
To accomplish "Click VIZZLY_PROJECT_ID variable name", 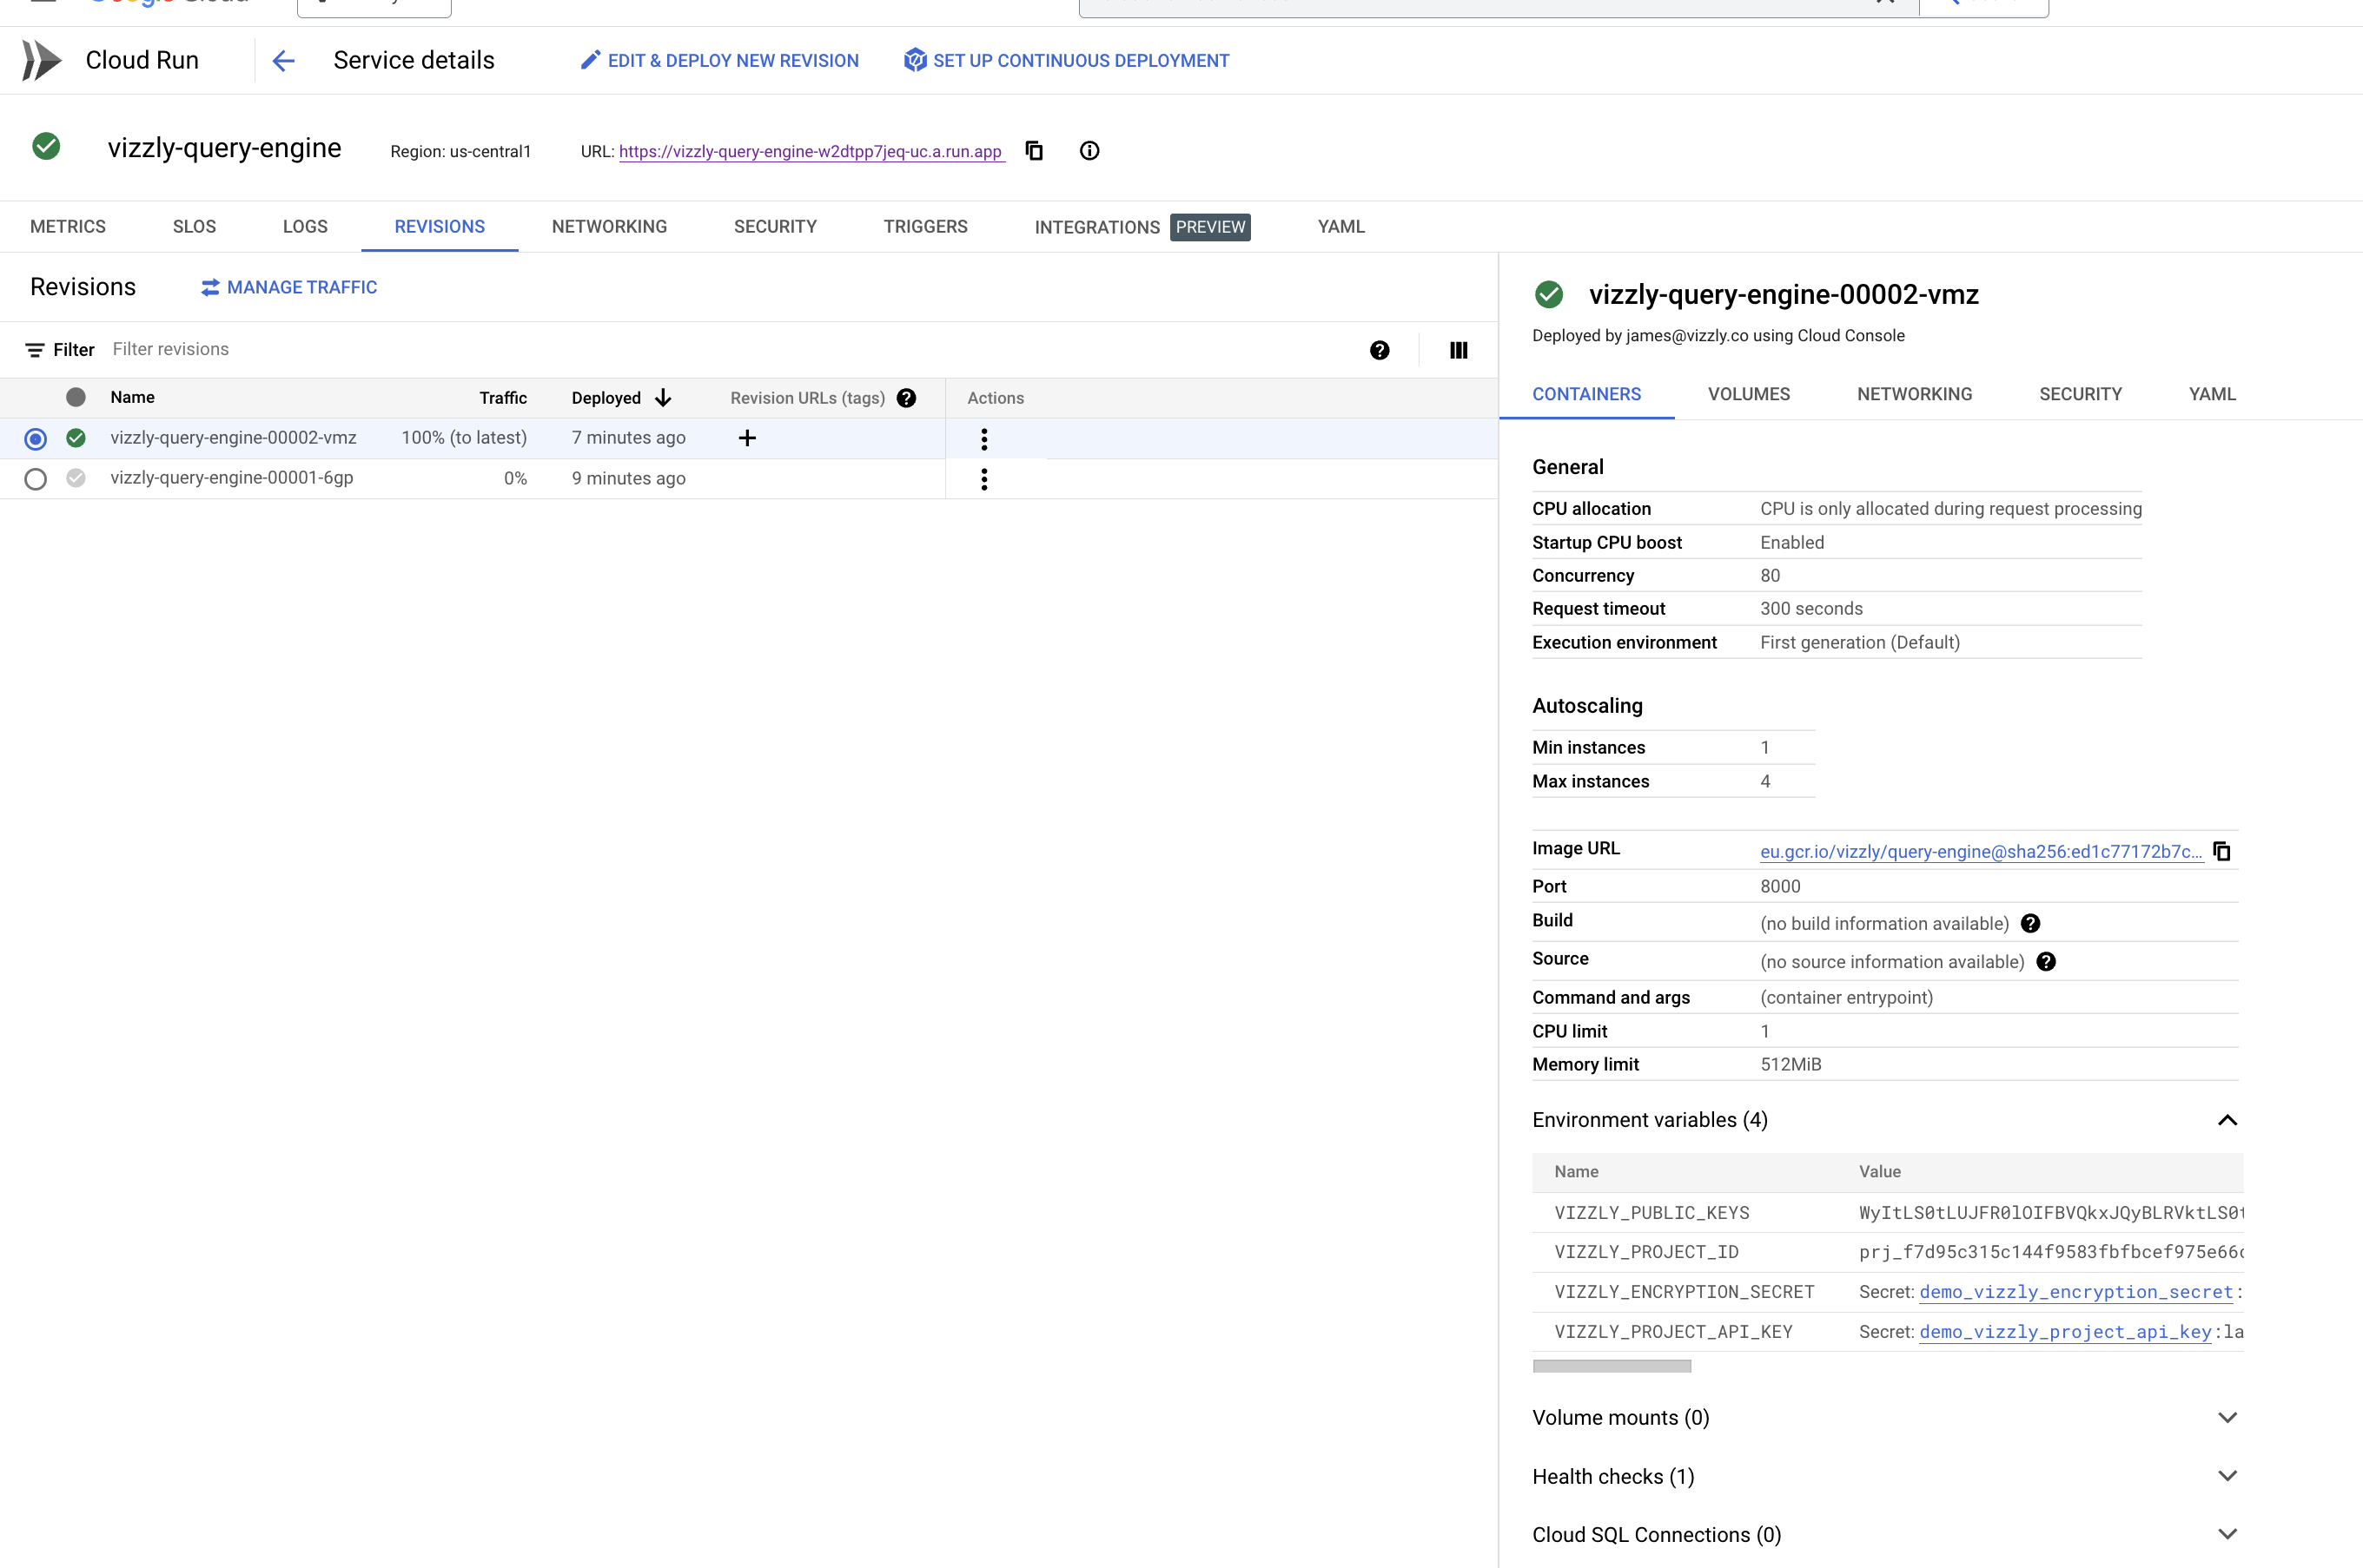I will point(1645,1252).
